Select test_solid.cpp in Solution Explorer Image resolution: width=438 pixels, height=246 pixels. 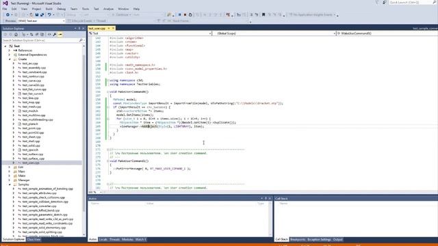pos(31,146)
